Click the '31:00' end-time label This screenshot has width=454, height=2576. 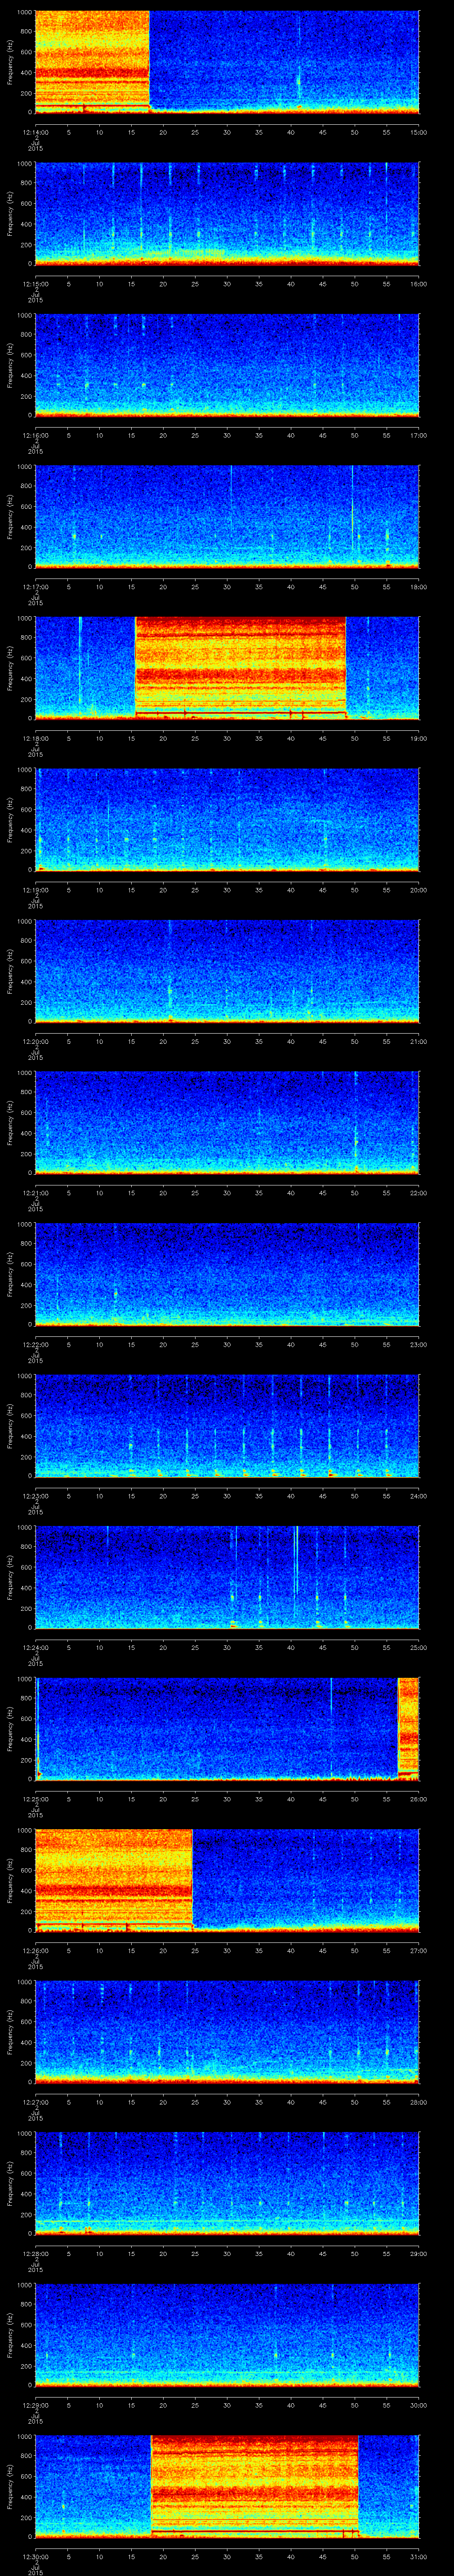[419, 2556]
